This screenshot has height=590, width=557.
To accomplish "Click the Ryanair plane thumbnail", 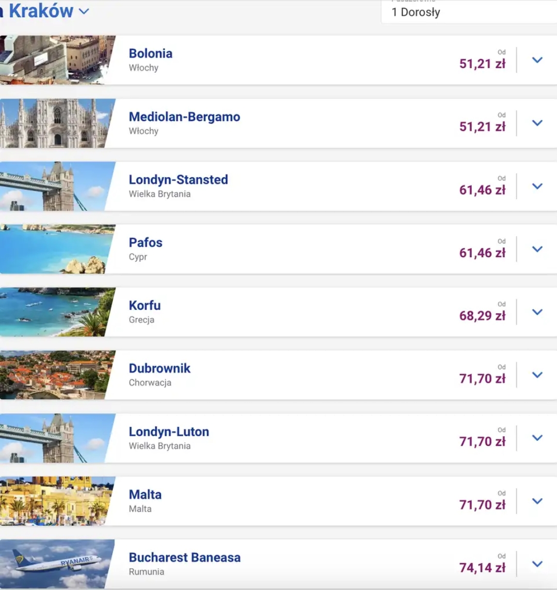I will click(54, 564).
